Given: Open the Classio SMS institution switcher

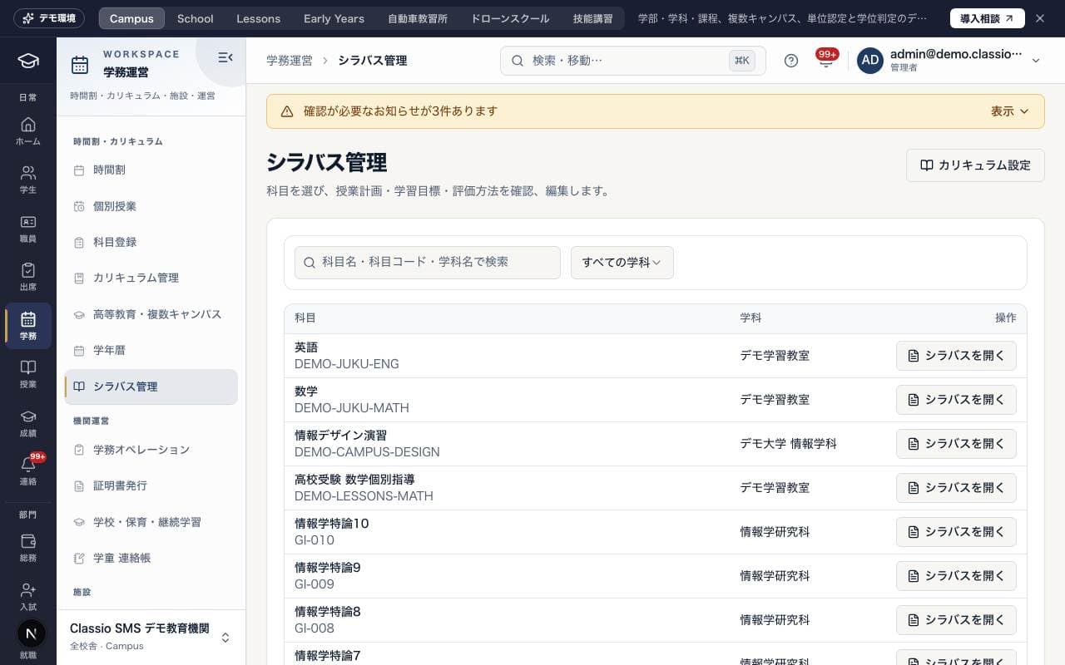Looking at the screenshot, I should pos(151,637).
